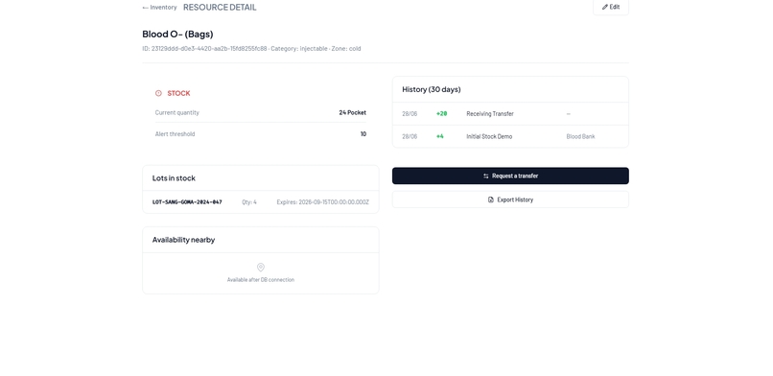Click the Edit button
This screenshot has height=376, width=773.
pos(611,7)
